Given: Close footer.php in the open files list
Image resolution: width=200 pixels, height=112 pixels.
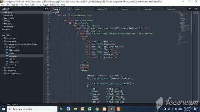Looking at the screenshot, I should click(x=3, y=24).
